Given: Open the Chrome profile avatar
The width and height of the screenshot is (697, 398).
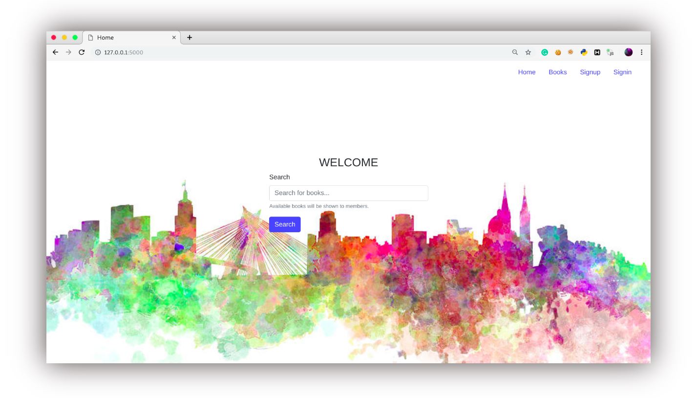Looking at the screenshot, I should 629,52.
